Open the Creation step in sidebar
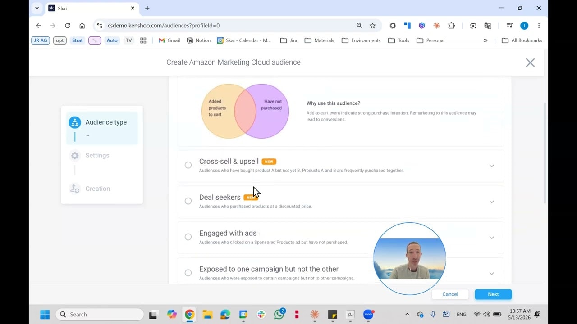 click(x=98, y=189)
